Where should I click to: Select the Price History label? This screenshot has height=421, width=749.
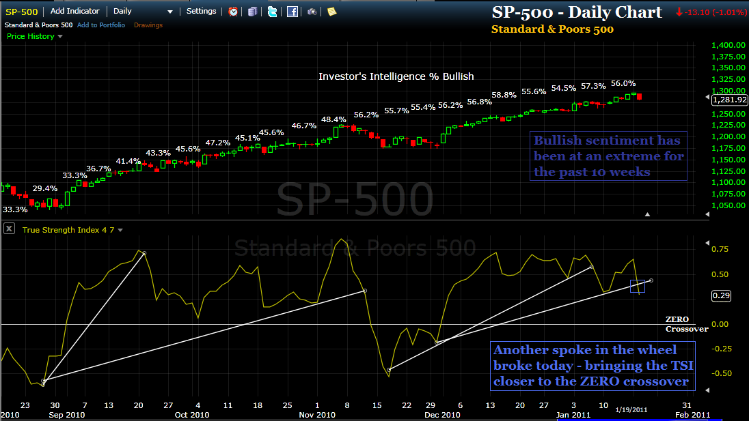coord(31,36)
